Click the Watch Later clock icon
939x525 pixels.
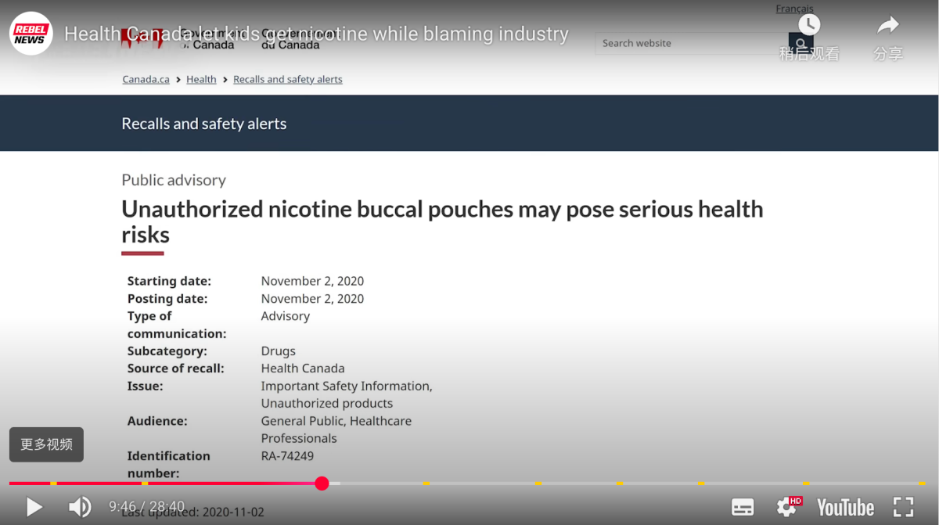point(809,27)
